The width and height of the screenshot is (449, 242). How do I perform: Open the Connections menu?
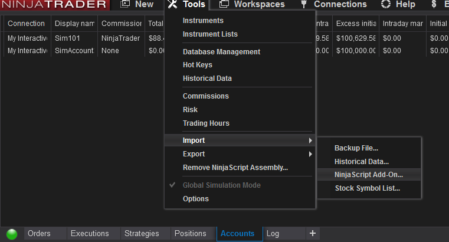point(340,4)
